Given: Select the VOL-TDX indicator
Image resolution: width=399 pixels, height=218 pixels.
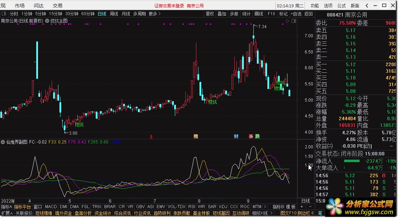Looking at the screenshot, I should (177, 207).
